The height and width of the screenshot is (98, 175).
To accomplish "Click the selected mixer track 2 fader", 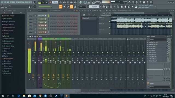I will pyautogui.click(x=46, y=60).
